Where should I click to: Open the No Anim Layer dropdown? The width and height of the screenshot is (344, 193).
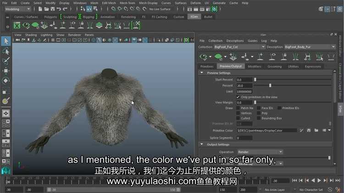[x=277, y=189]
